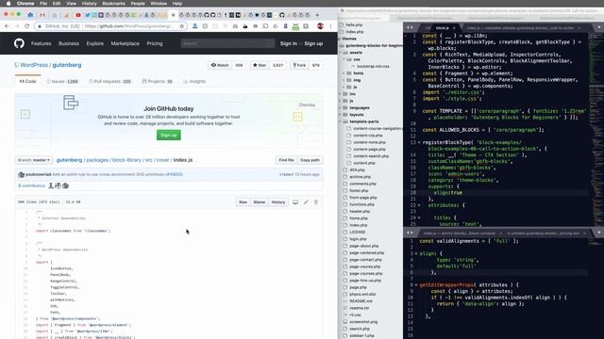Open the WordPress owner link

[x=34, y=65]
